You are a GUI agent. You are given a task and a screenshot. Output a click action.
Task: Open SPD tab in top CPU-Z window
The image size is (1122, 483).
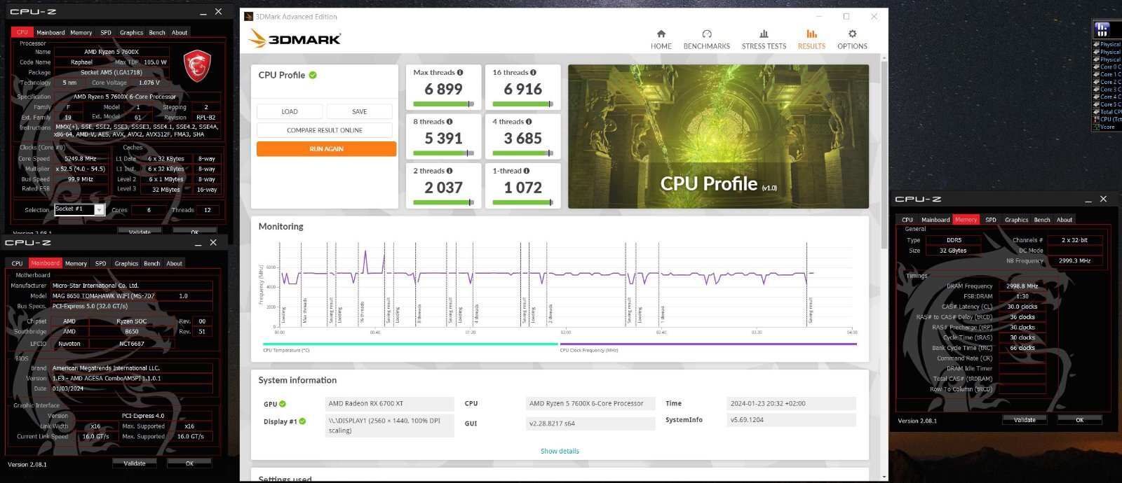tap(106, 32)
